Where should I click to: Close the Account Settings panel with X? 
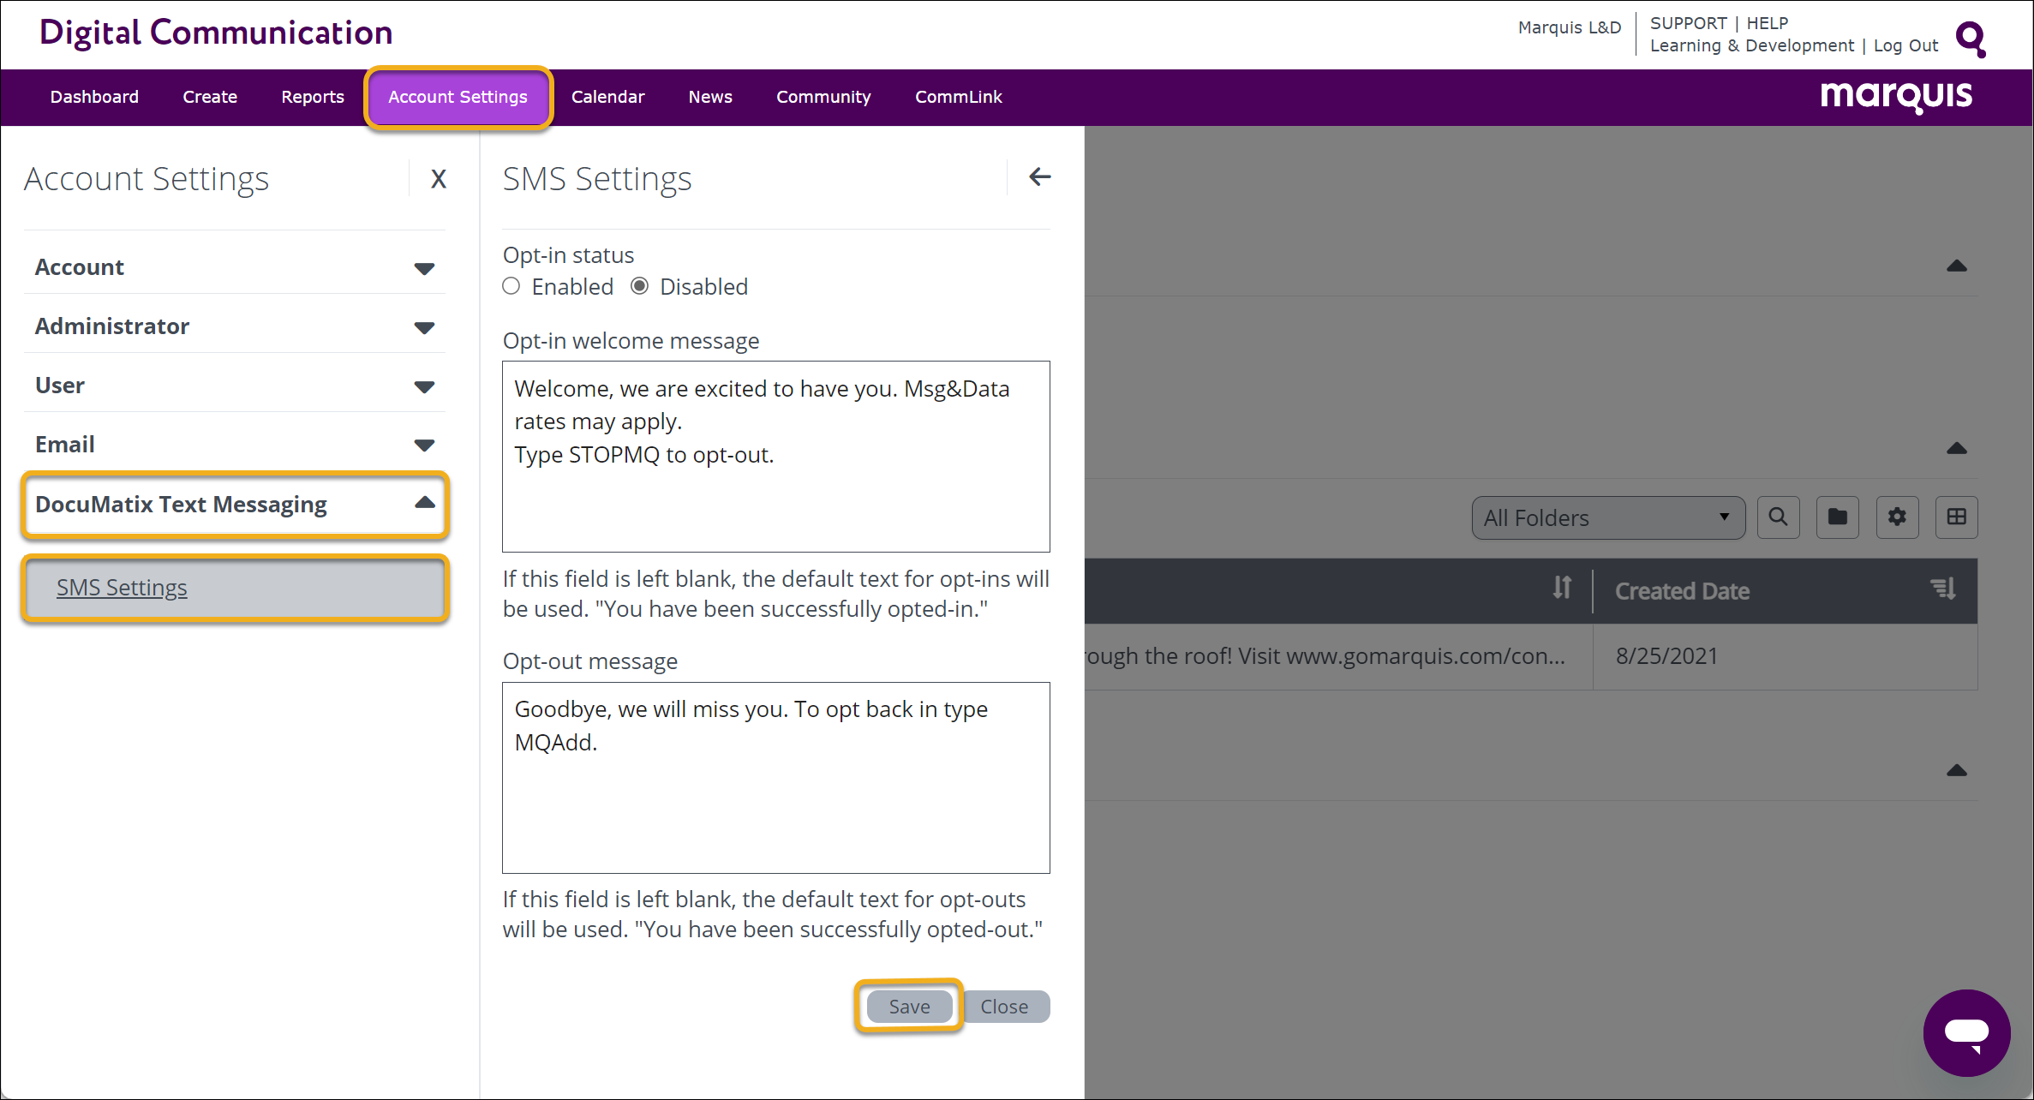[x=438, y=179]
